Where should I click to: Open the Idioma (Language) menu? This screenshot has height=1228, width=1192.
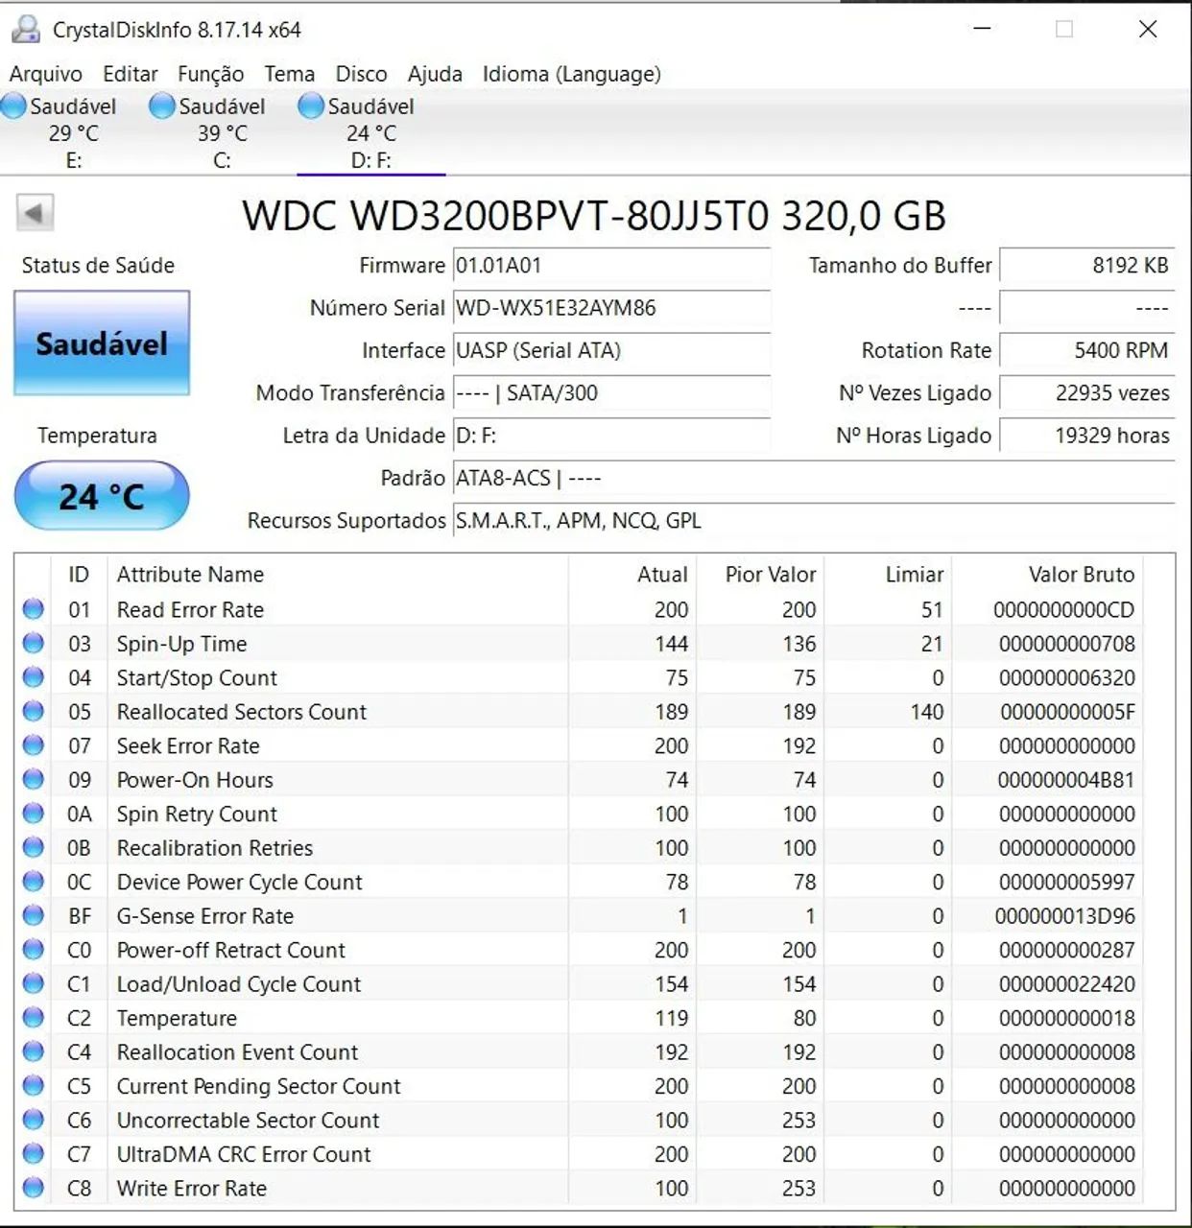pyautogui.click(x=572, y=74)
